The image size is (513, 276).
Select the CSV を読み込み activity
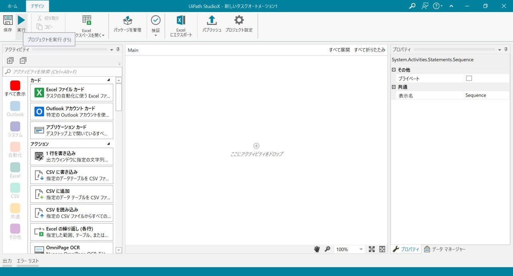point(72,213)
